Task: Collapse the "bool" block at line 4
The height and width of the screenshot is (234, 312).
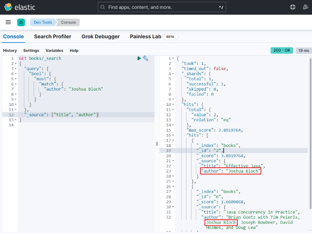Action: click(x=16, y=74)
